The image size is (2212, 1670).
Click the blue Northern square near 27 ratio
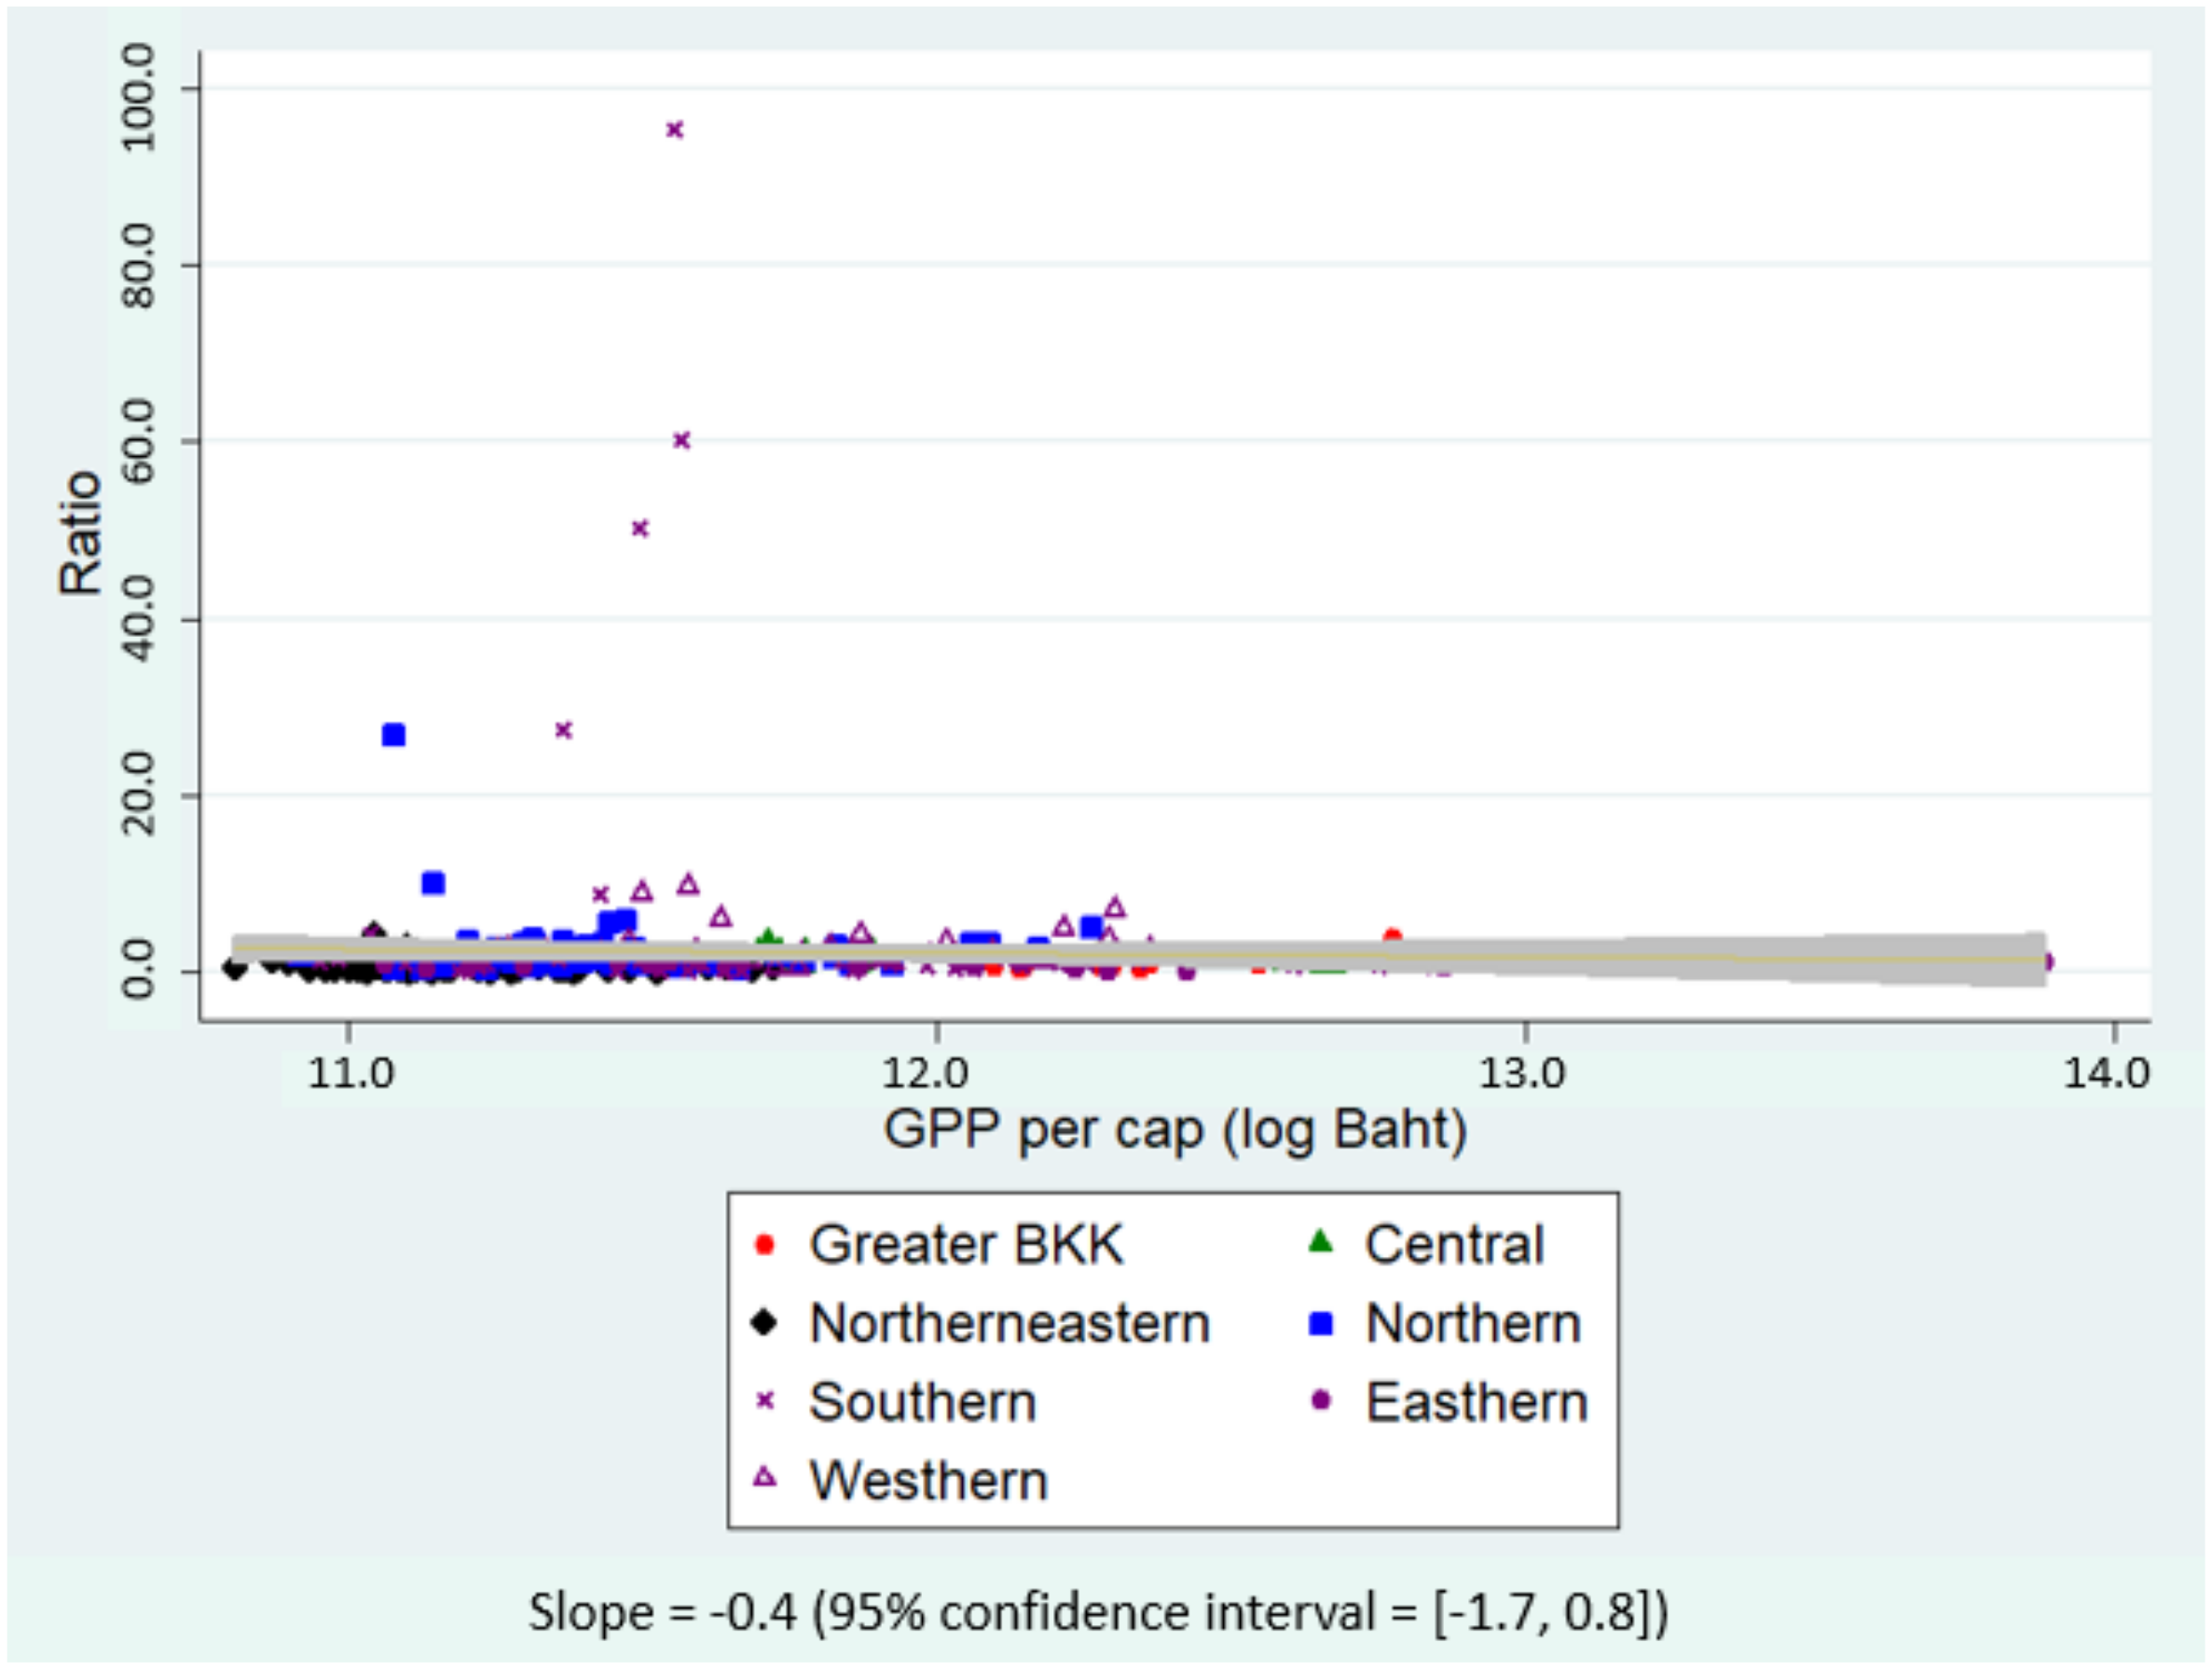[393, 736]
